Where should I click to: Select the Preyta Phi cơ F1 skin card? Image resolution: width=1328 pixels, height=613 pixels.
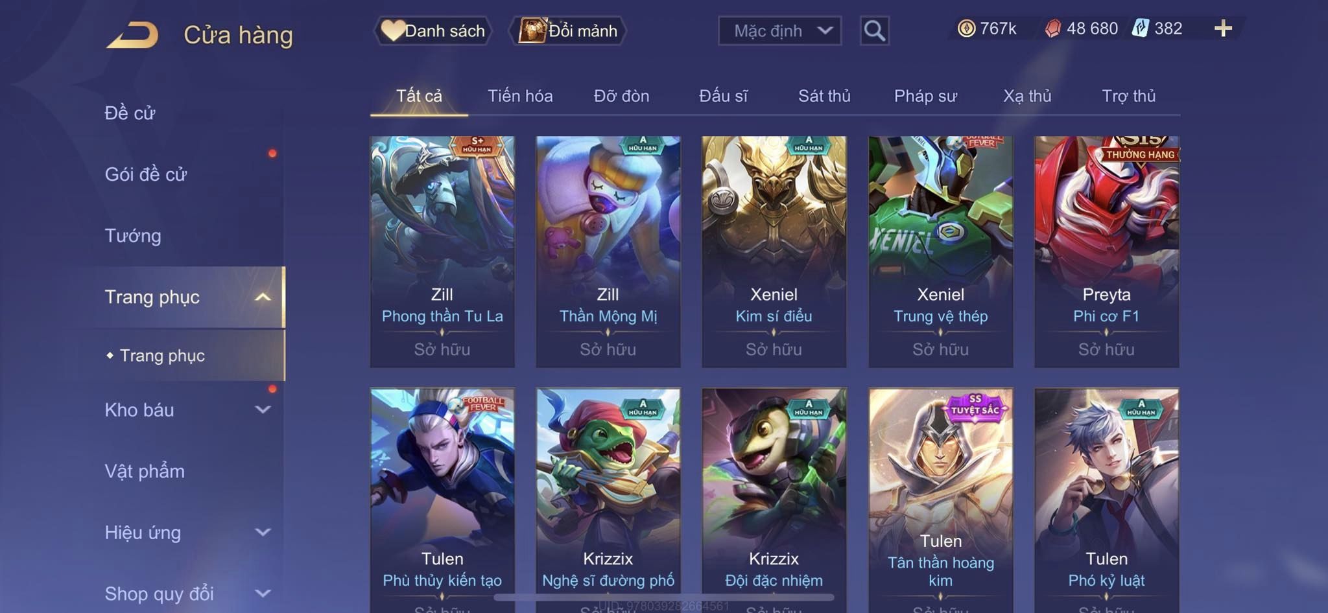[1106, 251]
